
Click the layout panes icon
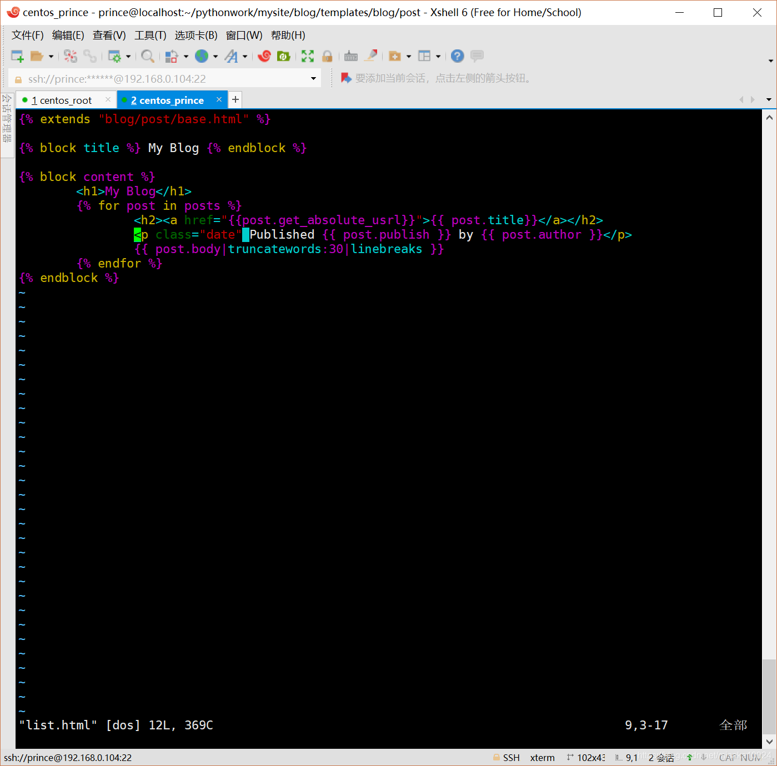[x=424, y=56]
